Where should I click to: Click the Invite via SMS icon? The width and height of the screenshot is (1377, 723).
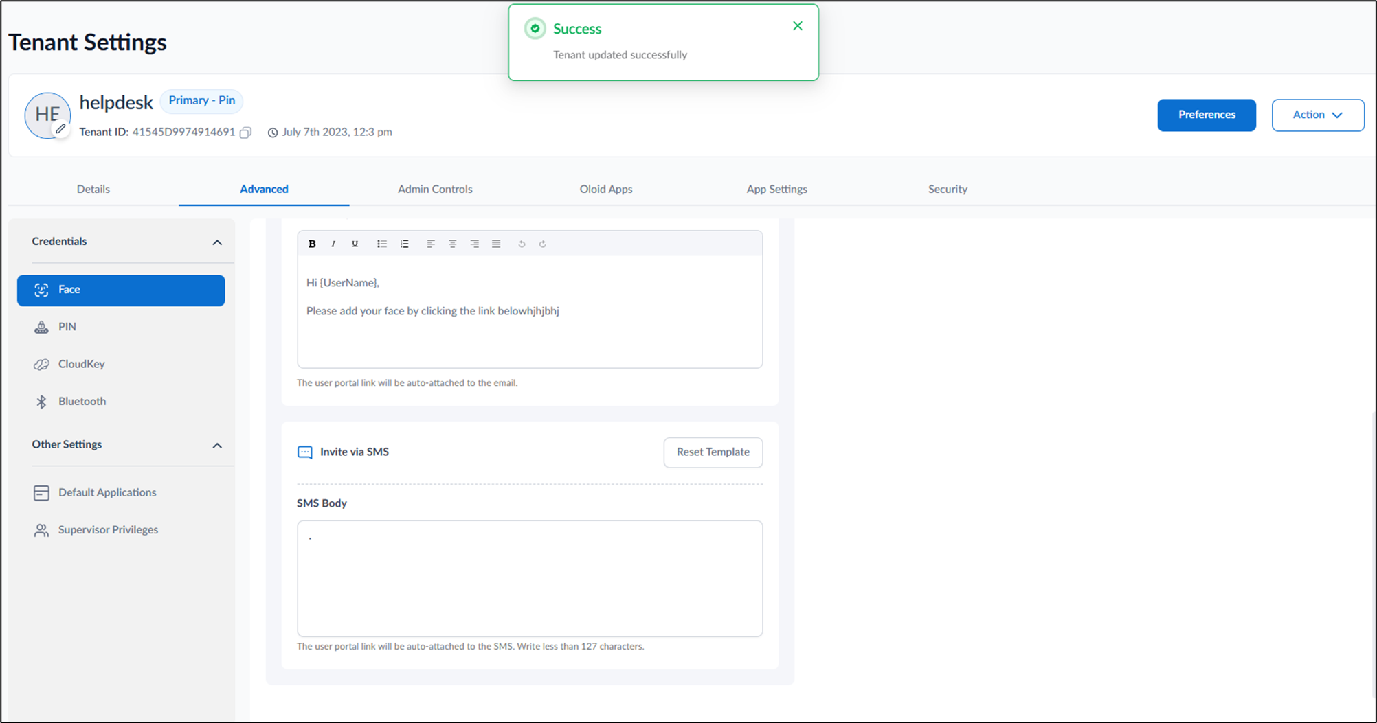pos(304,452)
